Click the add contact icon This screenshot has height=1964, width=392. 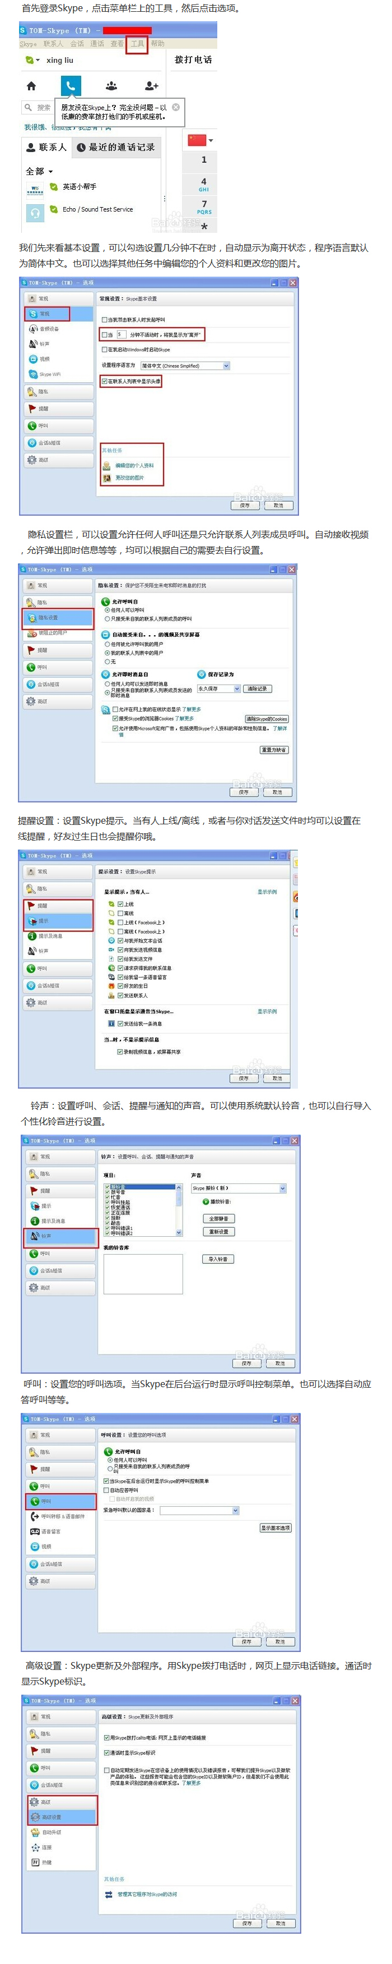[x=151, y=86]
